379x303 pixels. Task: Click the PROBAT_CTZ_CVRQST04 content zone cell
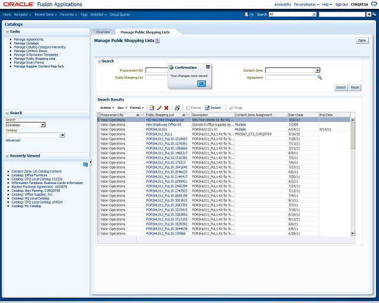261,134
